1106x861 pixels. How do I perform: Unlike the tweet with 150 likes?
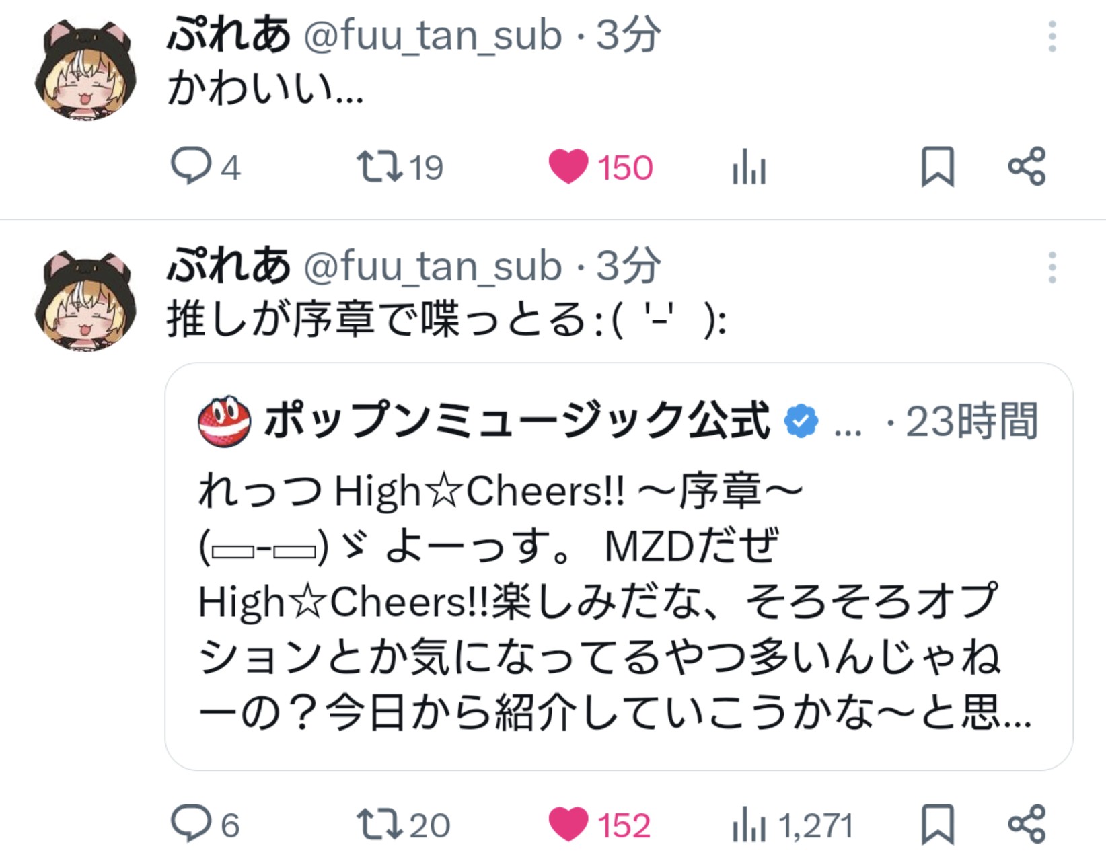pyautogui.click(x=600, y=167)
